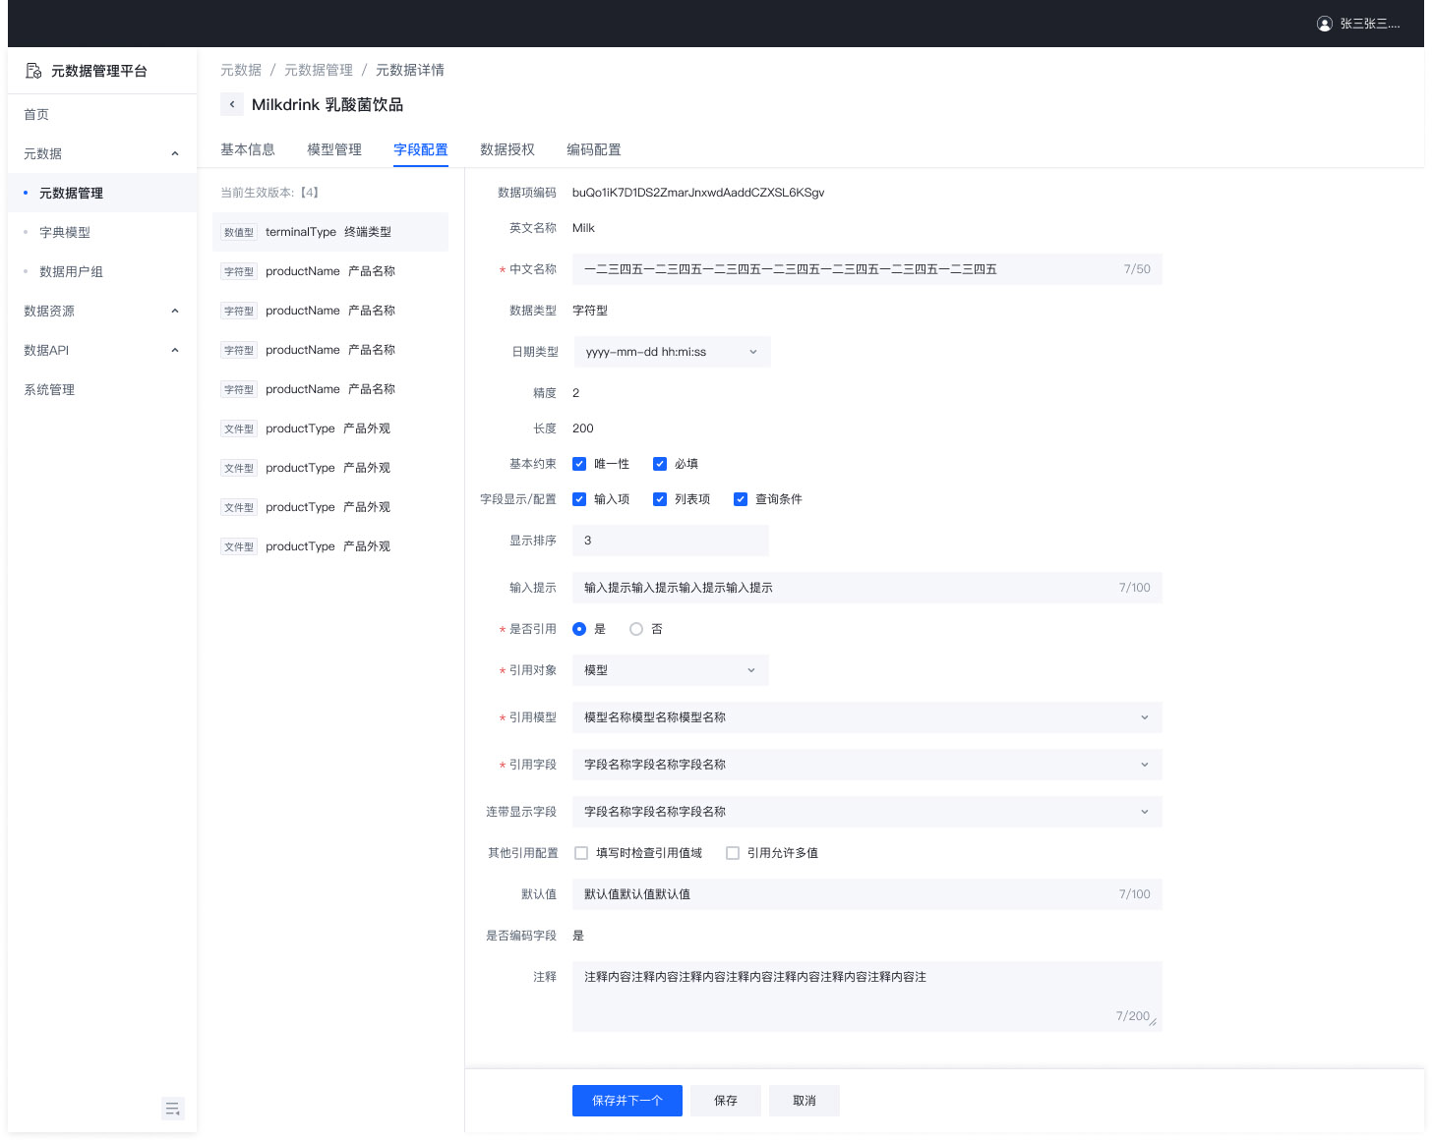Click the resize handle of the 注释 textarea
The height and width of the screenshot is (1142, 1432).
tap(1154, 1022)
